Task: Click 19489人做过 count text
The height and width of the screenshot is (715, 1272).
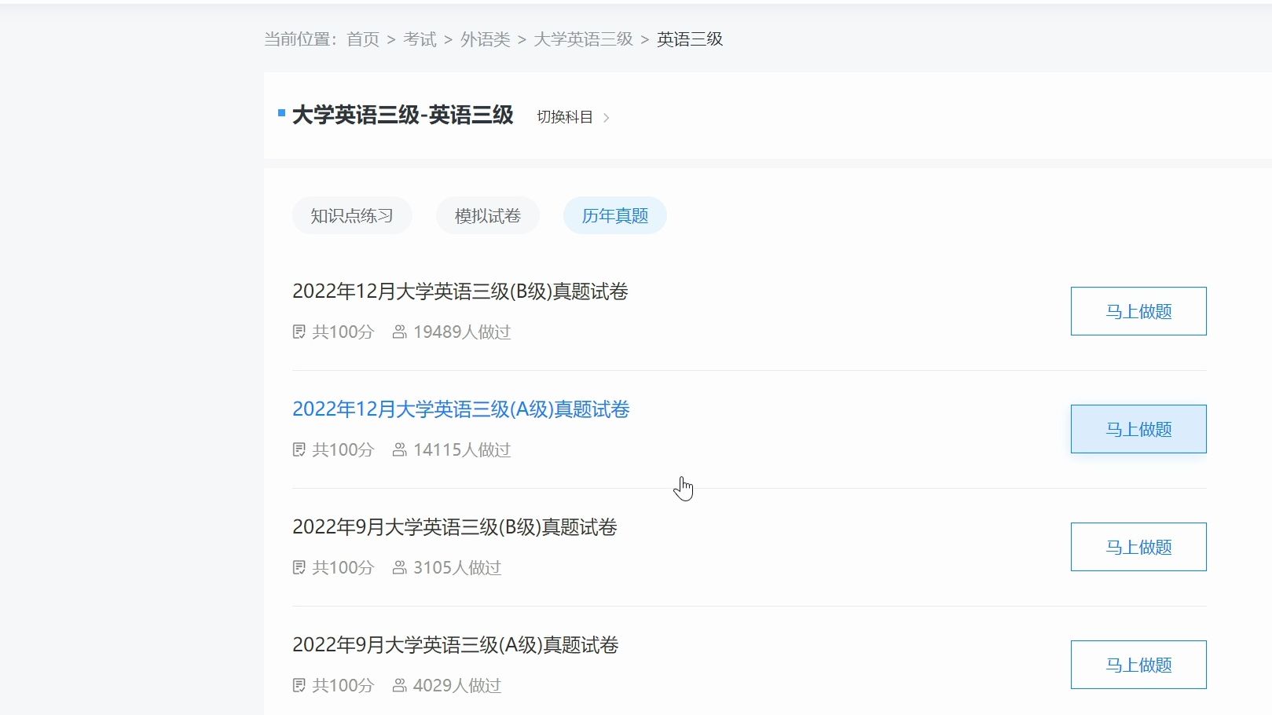Action: click(x=462, y=332)
